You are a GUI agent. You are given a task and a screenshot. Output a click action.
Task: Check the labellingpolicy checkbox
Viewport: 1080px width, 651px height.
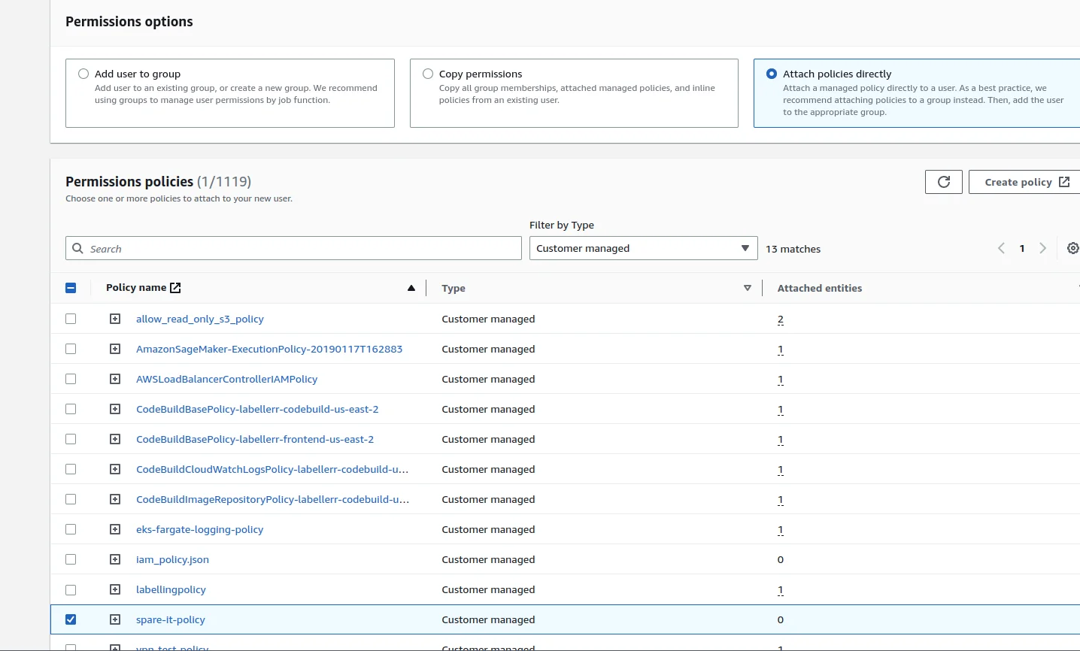[x=71, y=589]
